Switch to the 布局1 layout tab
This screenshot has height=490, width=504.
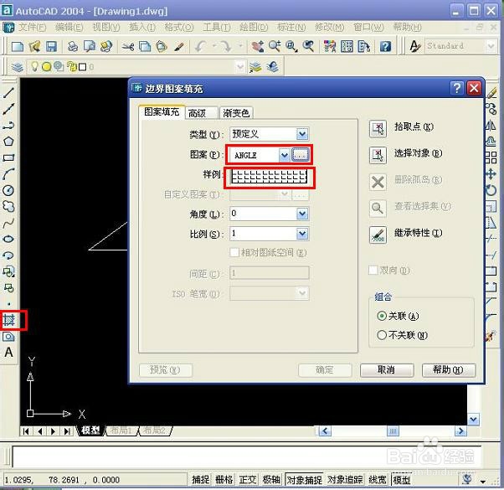click(x=121, y=431)
